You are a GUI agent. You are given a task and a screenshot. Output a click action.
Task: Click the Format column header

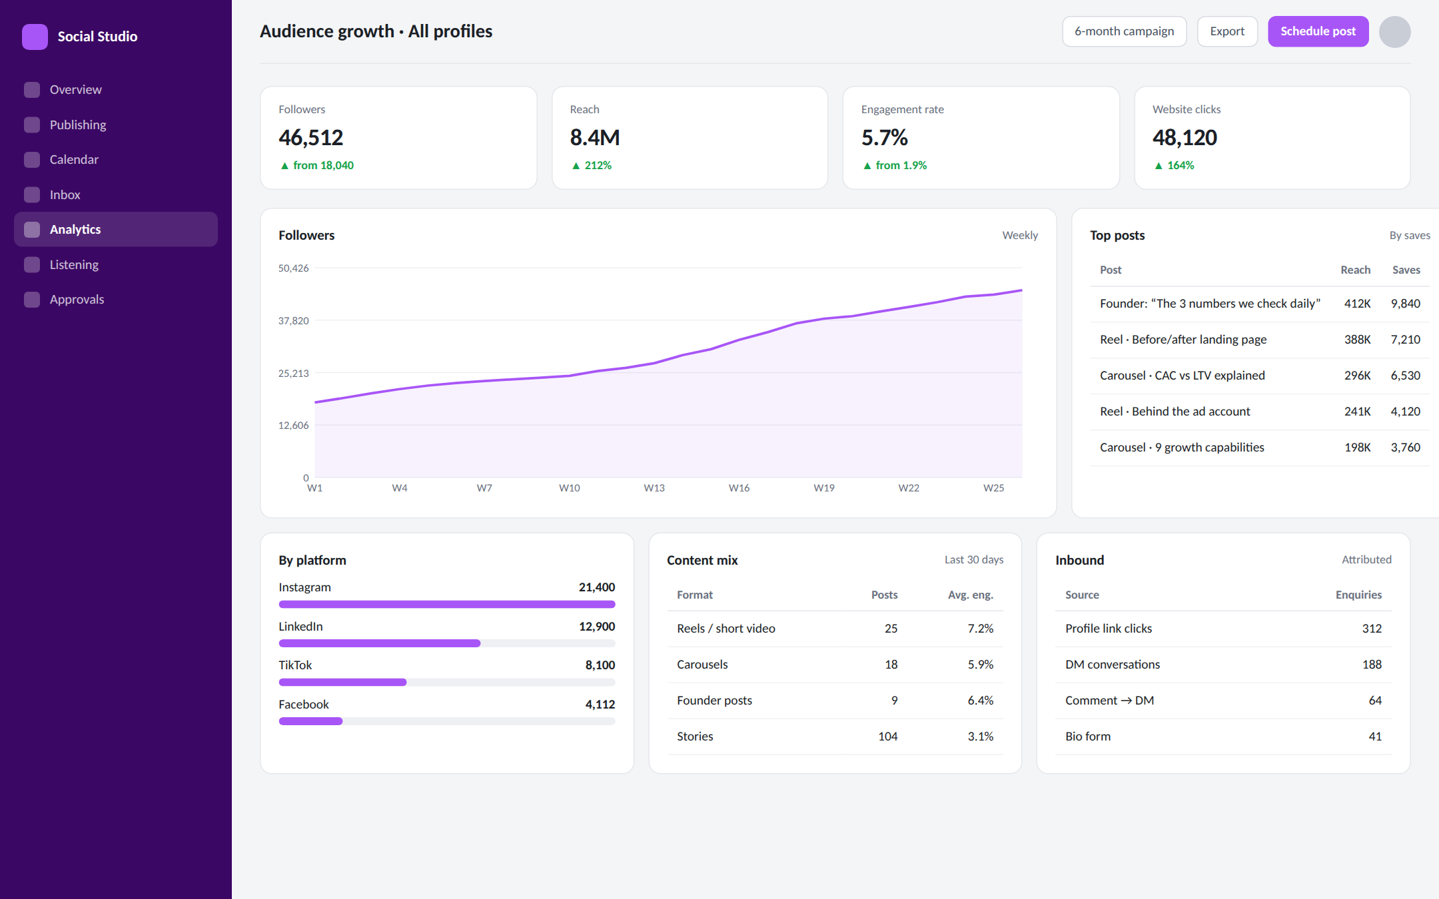click(695, 595)
